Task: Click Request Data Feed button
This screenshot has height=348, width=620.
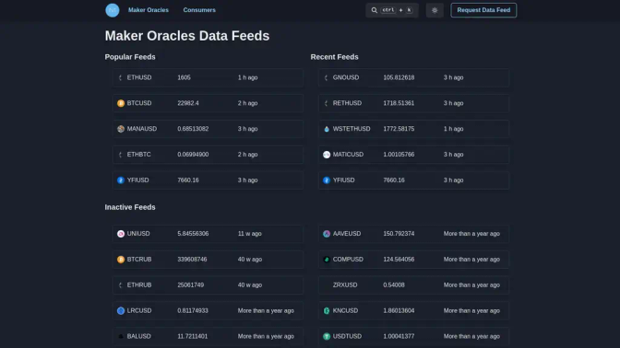Action: point(483,10)
